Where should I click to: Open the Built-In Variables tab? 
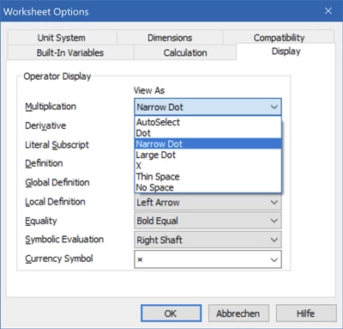70,52
